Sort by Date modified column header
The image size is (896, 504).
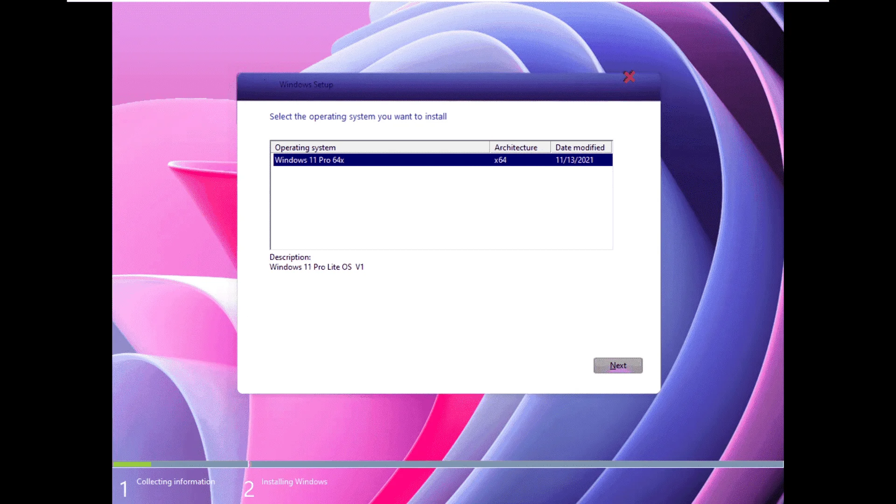(x=581, y=147)
